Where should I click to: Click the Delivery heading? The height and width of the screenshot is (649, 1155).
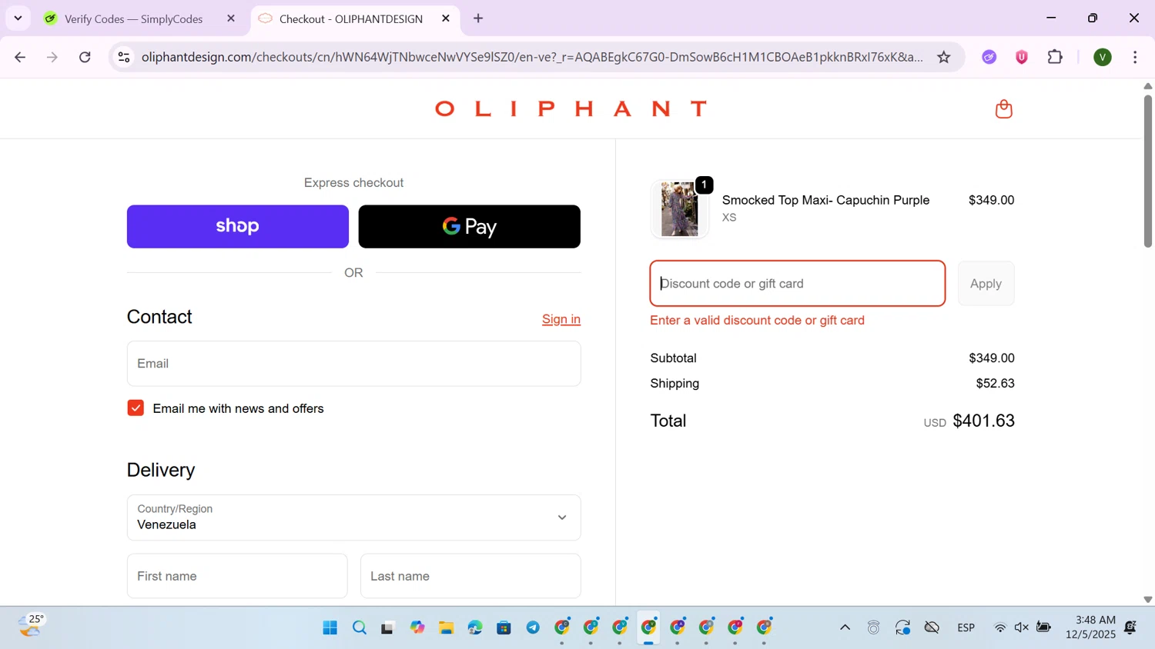161,470
